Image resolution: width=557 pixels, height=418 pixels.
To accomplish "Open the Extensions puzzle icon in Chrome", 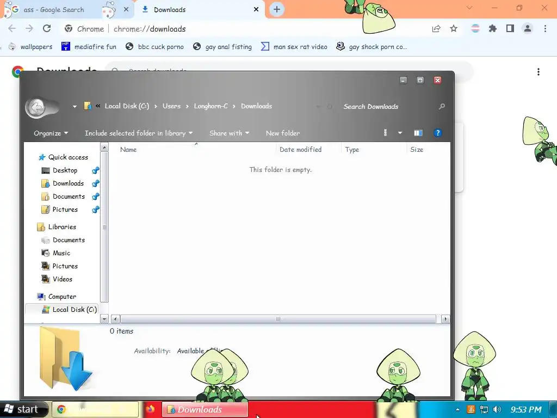I will (493, 29).
